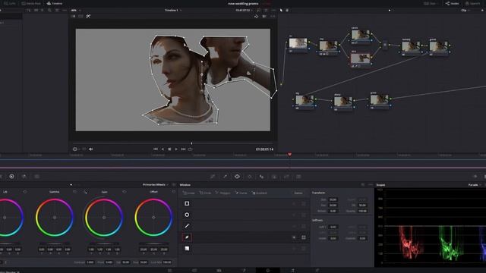Reset the Gamma color wheel

point(74,192)
